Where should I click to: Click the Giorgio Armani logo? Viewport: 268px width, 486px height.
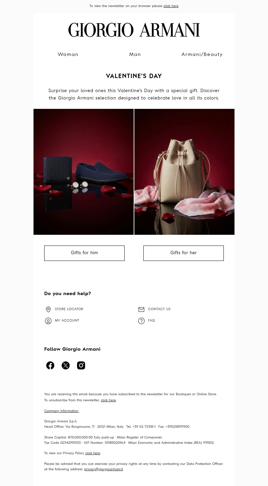pyautogui.click(x=134, y=30)
